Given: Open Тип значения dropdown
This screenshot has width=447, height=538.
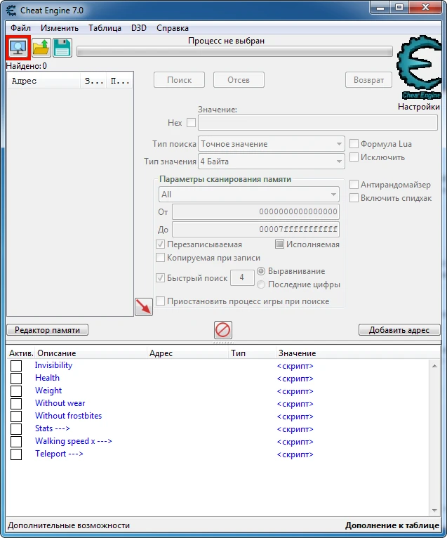Looking at the screenshot, I should [272, 162].
